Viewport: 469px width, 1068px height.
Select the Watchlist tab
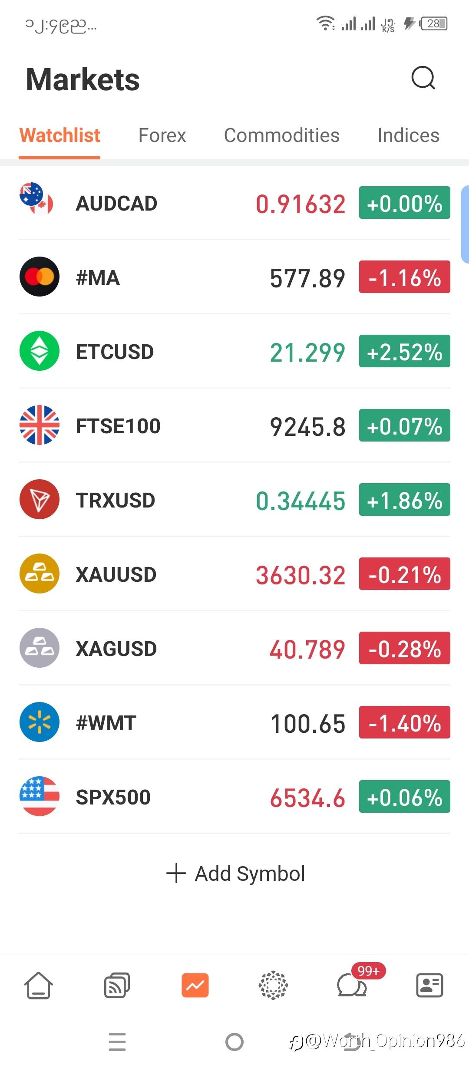60,135
